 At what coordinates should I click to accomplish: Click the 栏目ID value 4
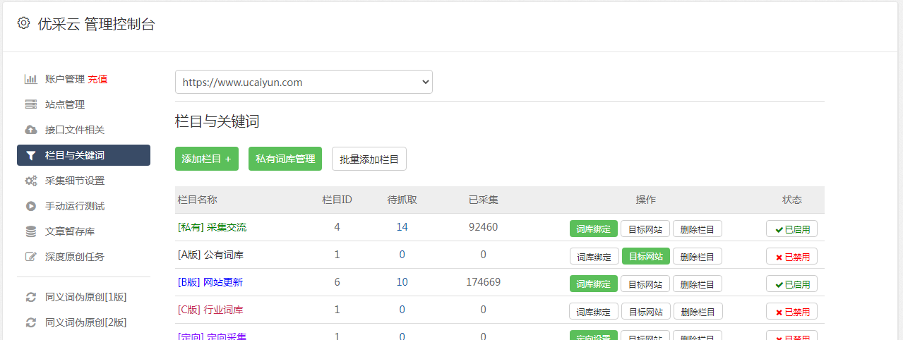[x=337, y=227]
